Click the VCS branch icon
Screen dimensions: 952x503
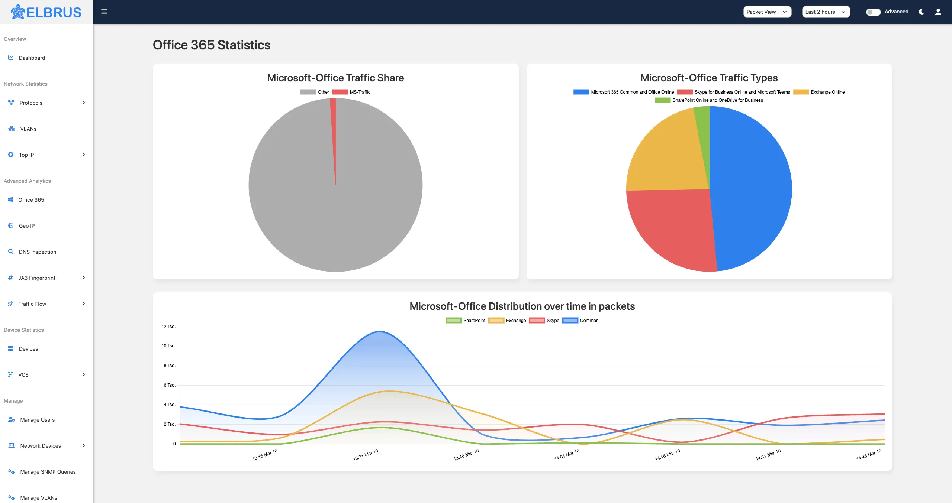[x=10, y=374]
